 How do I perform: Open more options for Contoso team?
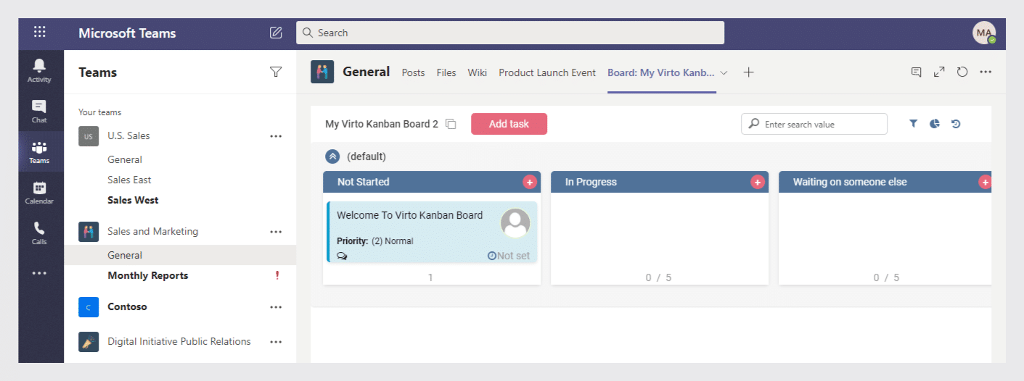pos(276,307)
